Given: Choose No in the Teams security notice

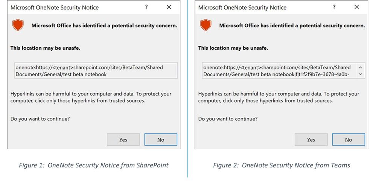Looking at the screenshot, I should (349, 140).
